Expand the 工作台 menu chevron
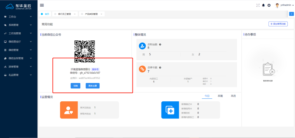Screen dimensions: 295x138 [x=31, y=17]
